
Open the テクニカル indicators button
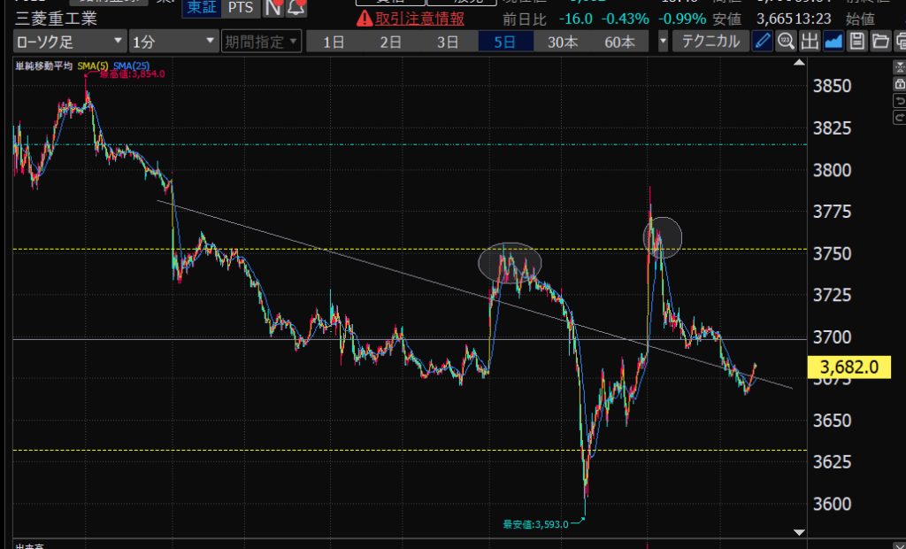click(710, 41)
